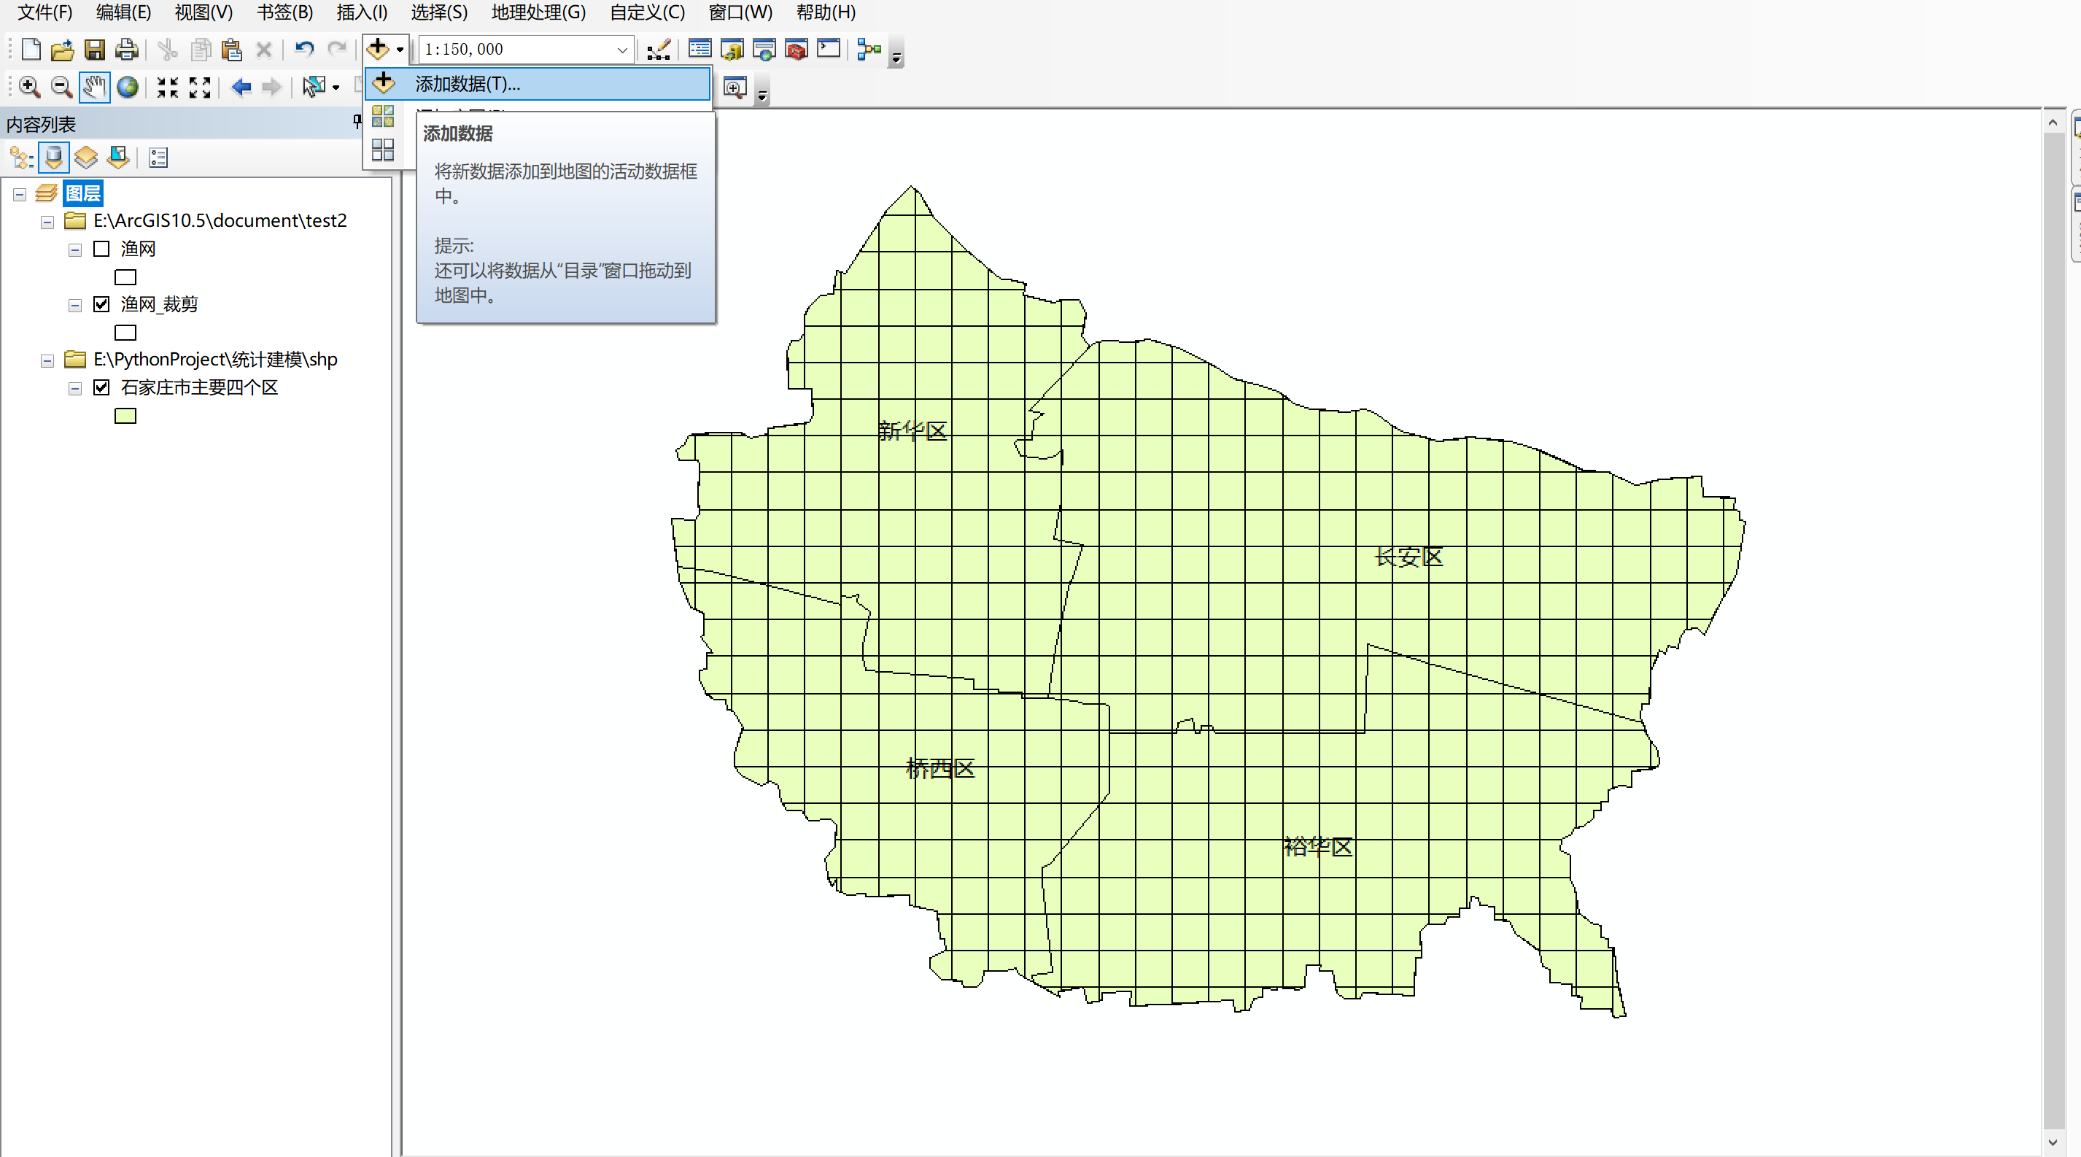
Task: Select the Pan tool
Action: click(95, 87)
